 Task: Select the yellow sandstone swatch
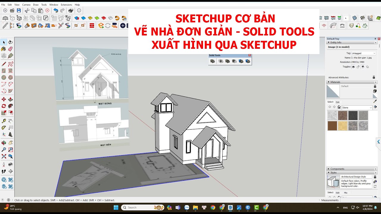point(343,126)
